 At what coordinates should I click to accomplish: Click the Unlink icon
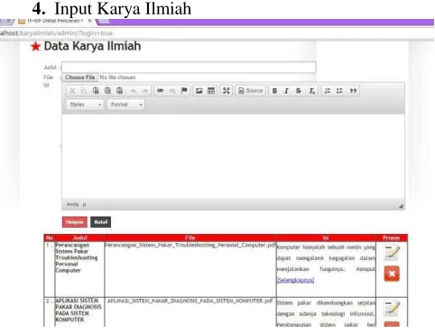(x=172, y=91)
